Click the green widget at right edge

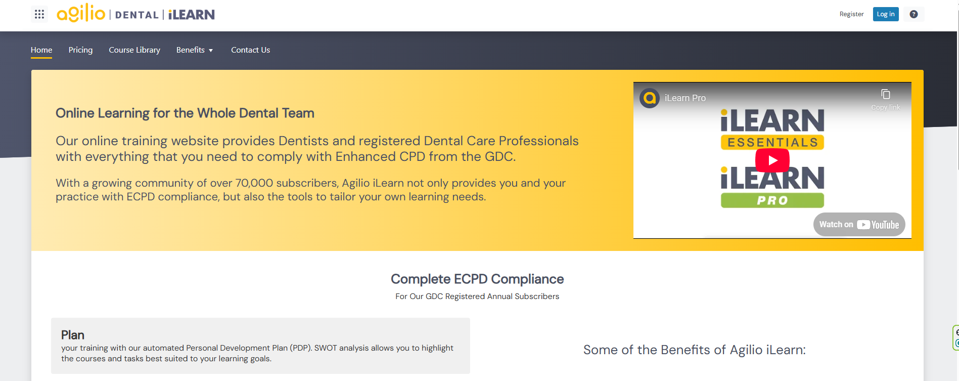pyautogui.click(x=955, y=337)
